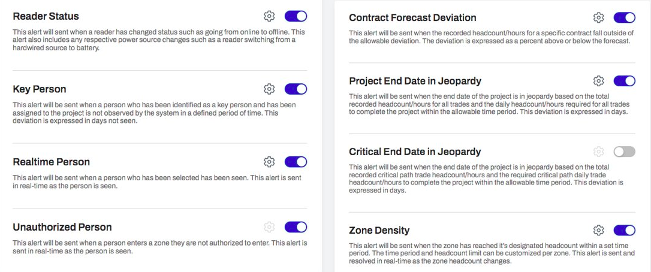The width and height of the screenshot is (651, 272).
Task: Disable the Reader Status alert toggle
Action: 296,16
